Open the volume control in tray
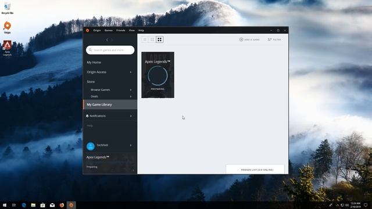 coord(347,205)
